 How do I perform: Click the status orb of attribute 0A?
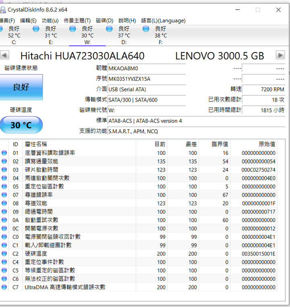click(4, 220)
